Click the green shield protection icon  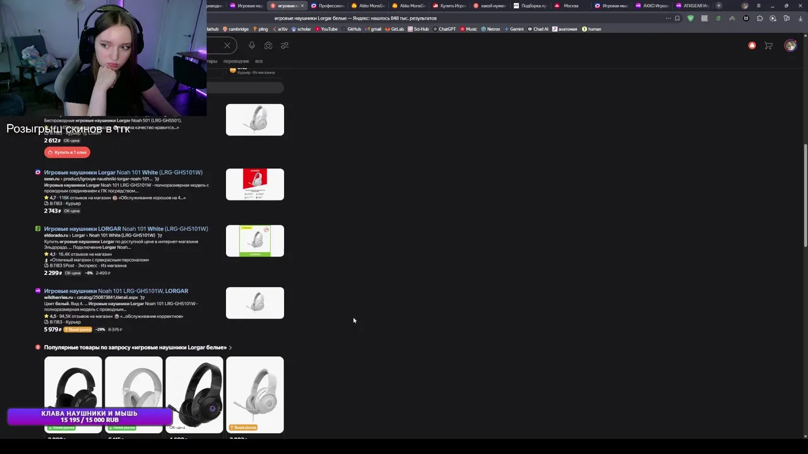(691, 18)
